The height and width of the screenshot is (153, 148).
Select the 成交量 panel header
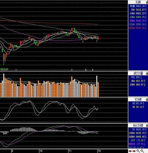(138, 73)
